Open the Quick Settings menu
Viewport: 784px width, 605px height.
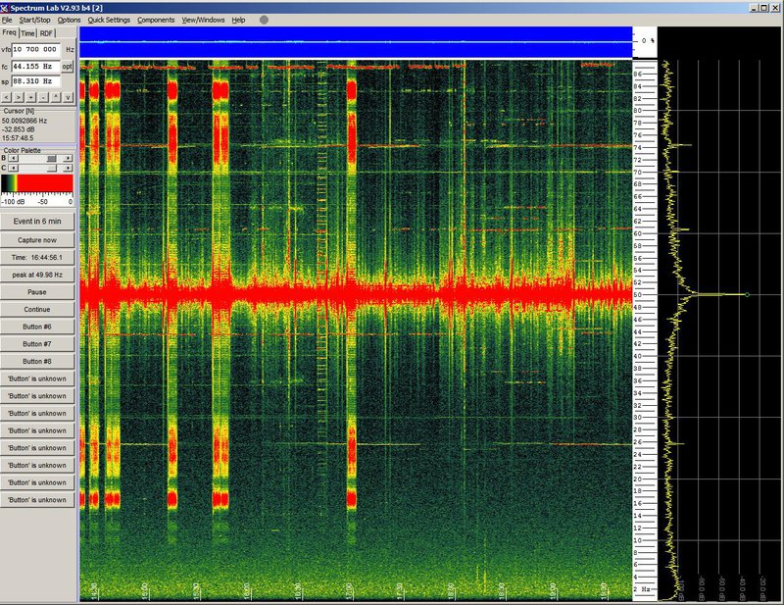click(x=108, y=20)
